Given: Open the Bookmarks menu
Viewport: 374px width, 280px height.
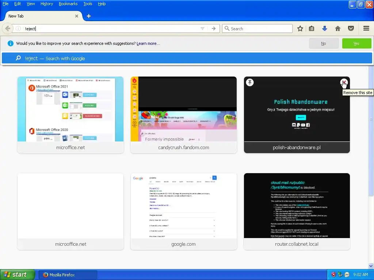Looking at the screenshot, I should click(x=68, y=4).
